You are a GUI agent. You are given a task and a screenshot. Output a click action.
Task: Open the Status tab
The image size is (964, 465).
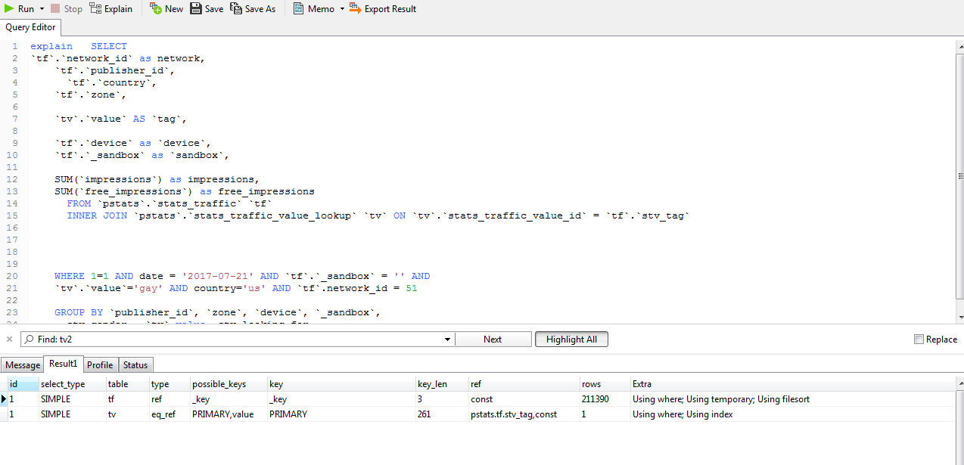click(x=135, y=365)
